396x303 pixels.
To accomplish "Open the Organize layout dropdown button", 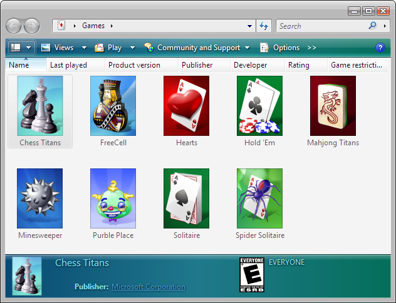I will [x=21, y=48].
